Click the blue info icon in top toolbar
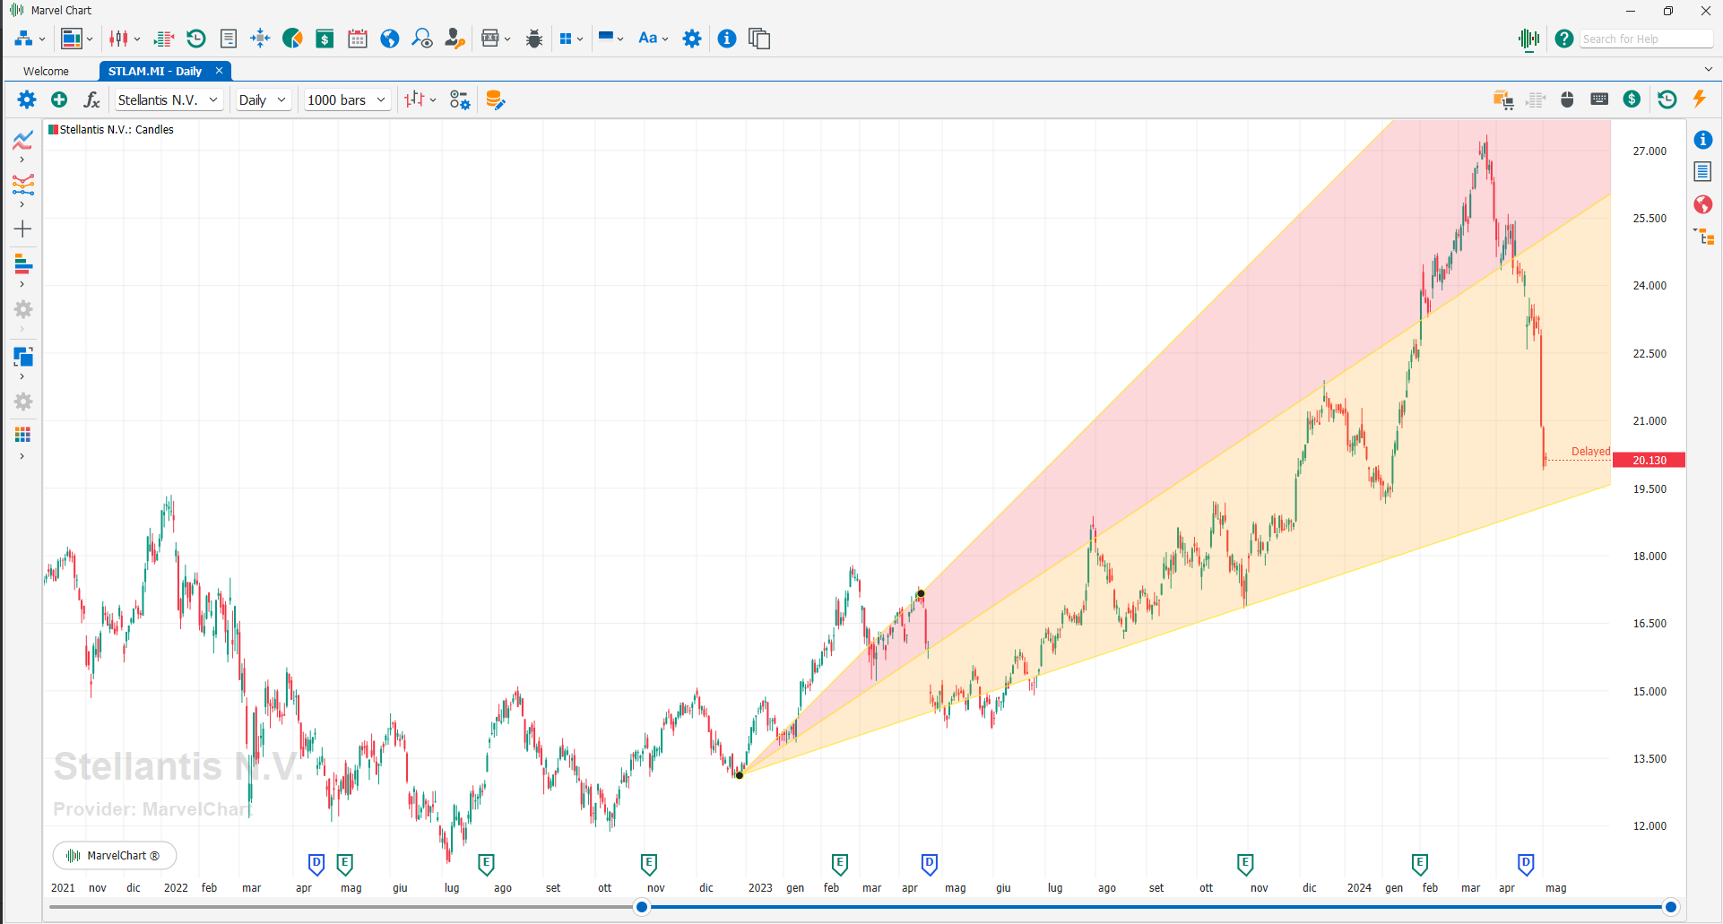Image resolution: width=1723 pixels, height=924 pixels. 727,39
